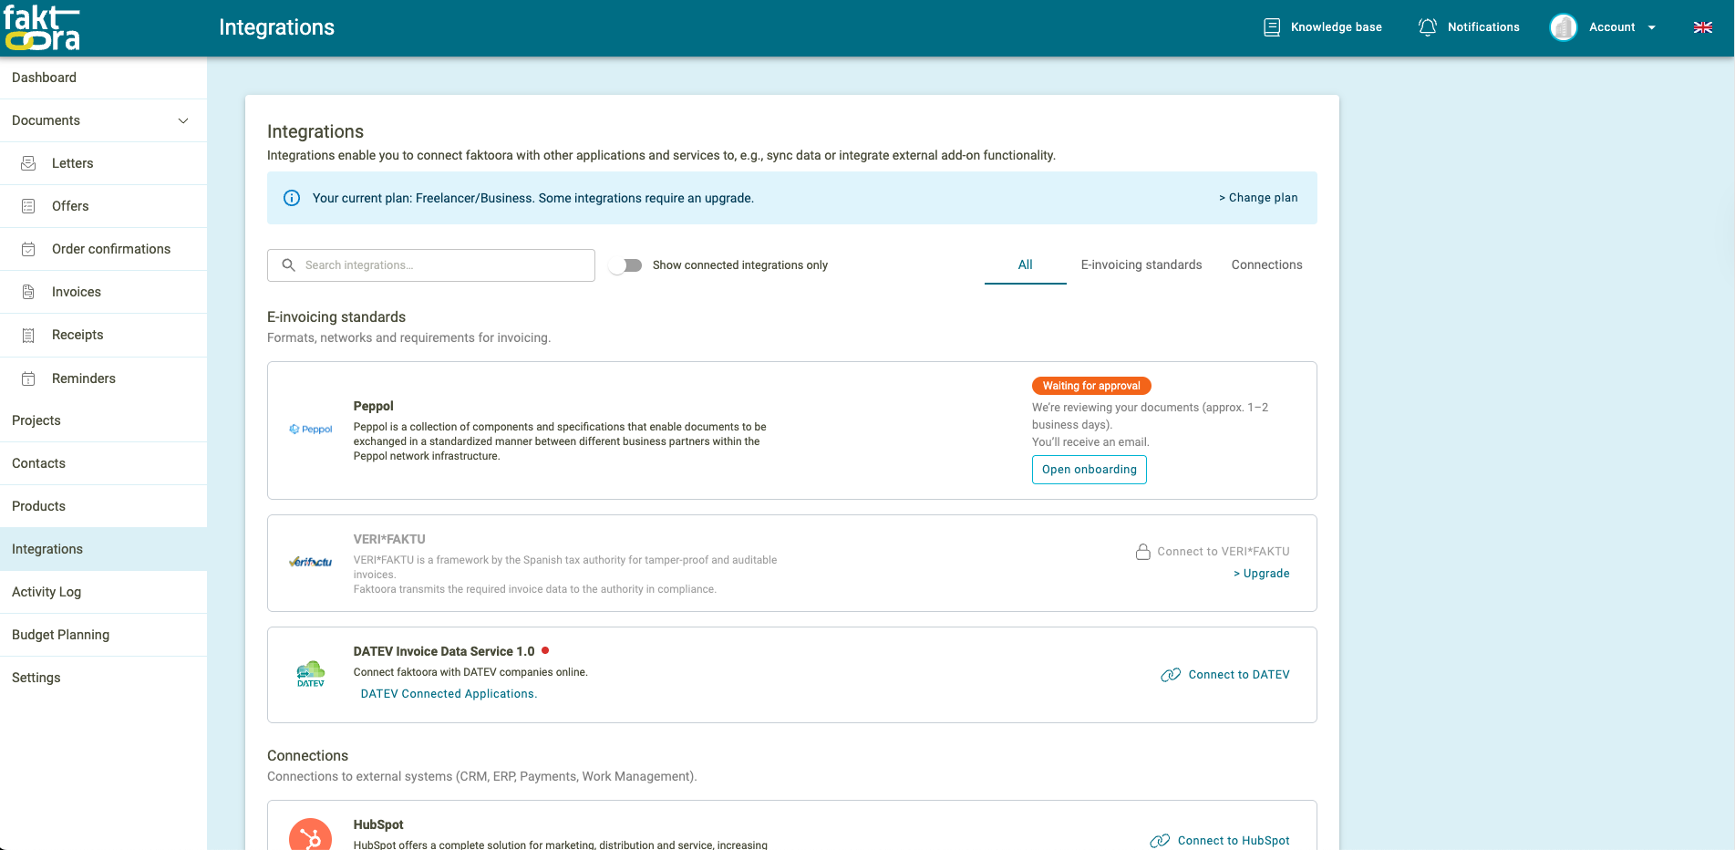This screenshot has height=850, width=1735.
Task: Click the faktoora logo
Action: click(x=42, y=28)
